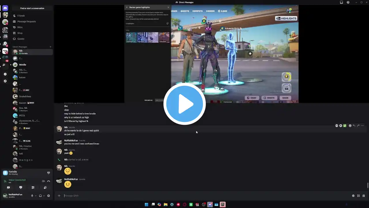Share your screen in voice panel
The width and height of the screenshot is (369, 208).
point(21,187)
